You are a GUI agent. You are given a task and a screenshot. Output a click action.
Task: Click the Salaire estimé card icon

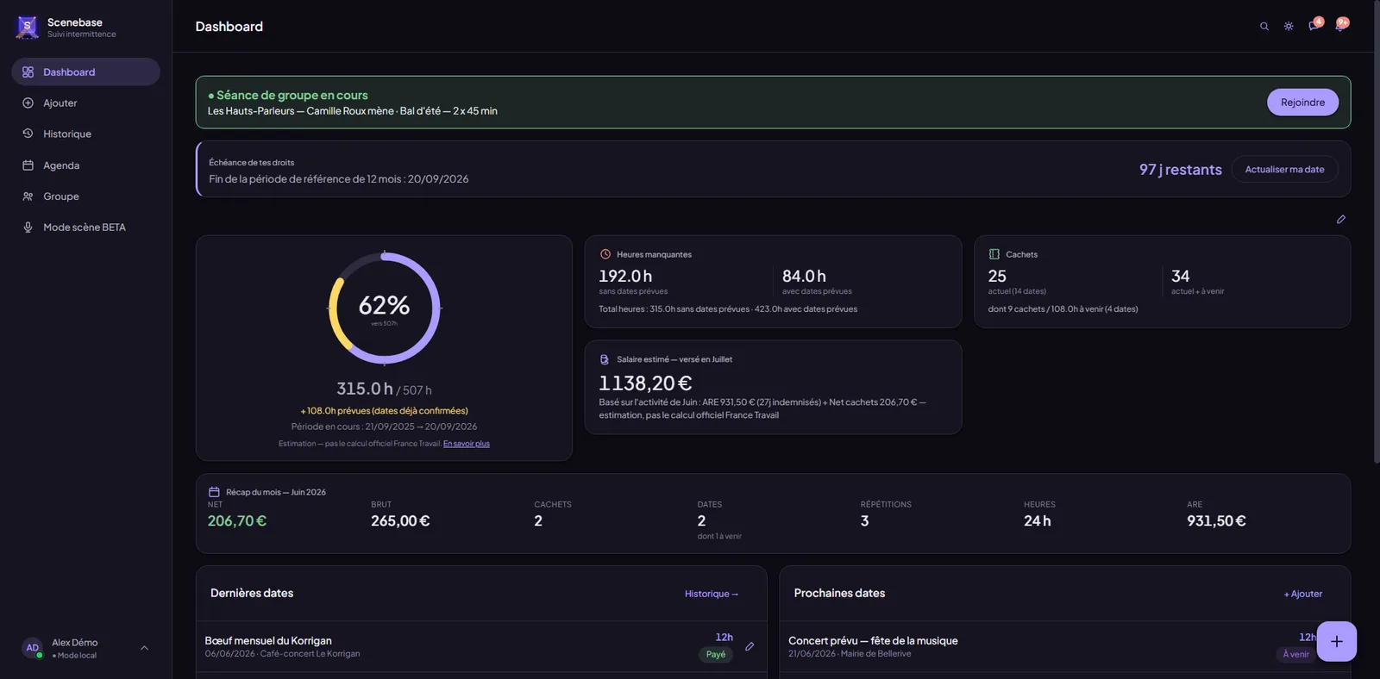[605, 359]
